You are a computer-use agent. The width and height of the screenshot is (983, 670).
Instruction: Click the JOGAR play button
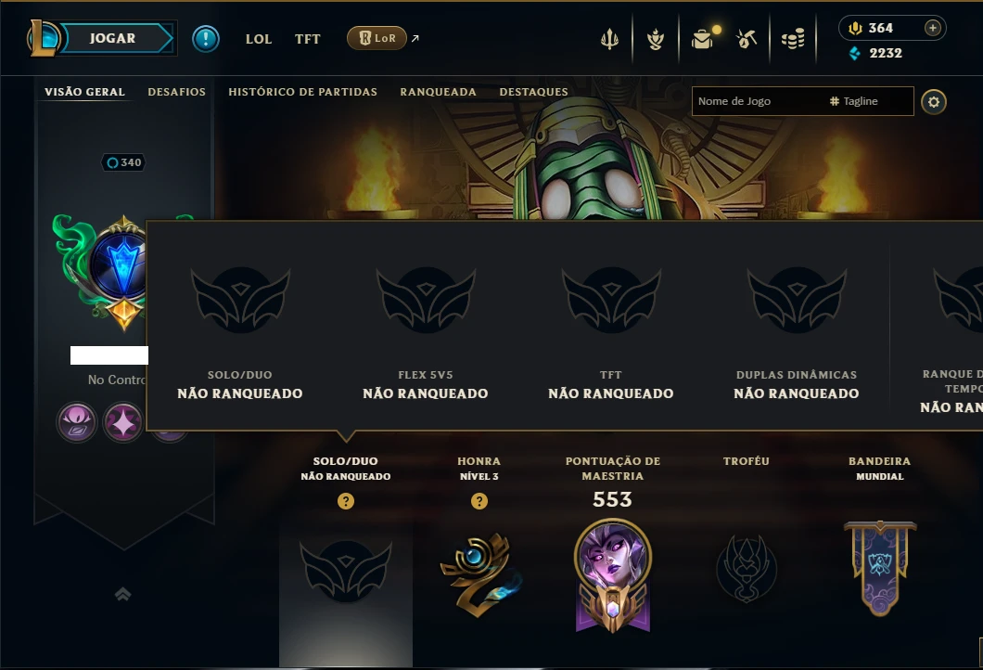click(x=113, y=38)
